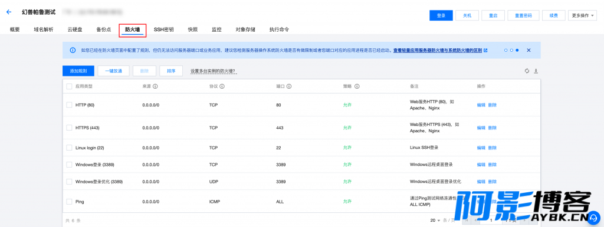Viewport: 604px width, 227px height.
Task: Click the 一键放通 button
Action: (114, 71)
